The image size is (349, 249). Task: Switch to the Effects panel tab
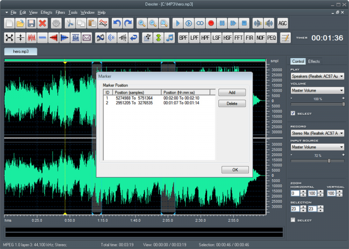pos(314,61)
